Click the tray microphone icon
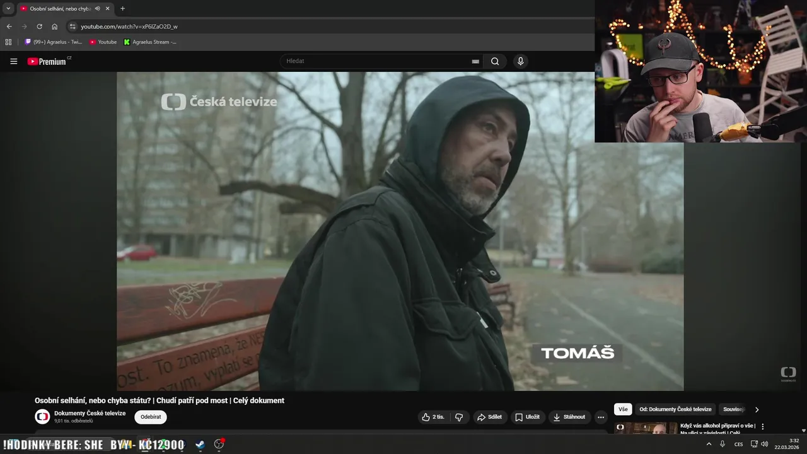807x454 pixels. pyautogui.click(x=723, y=444)
